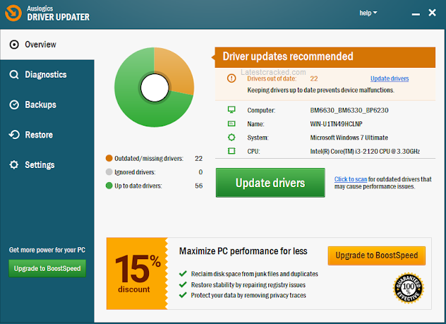446x324 pixels.
Task: Click 'Drivers out of date:' label
Action: point(272,79)
